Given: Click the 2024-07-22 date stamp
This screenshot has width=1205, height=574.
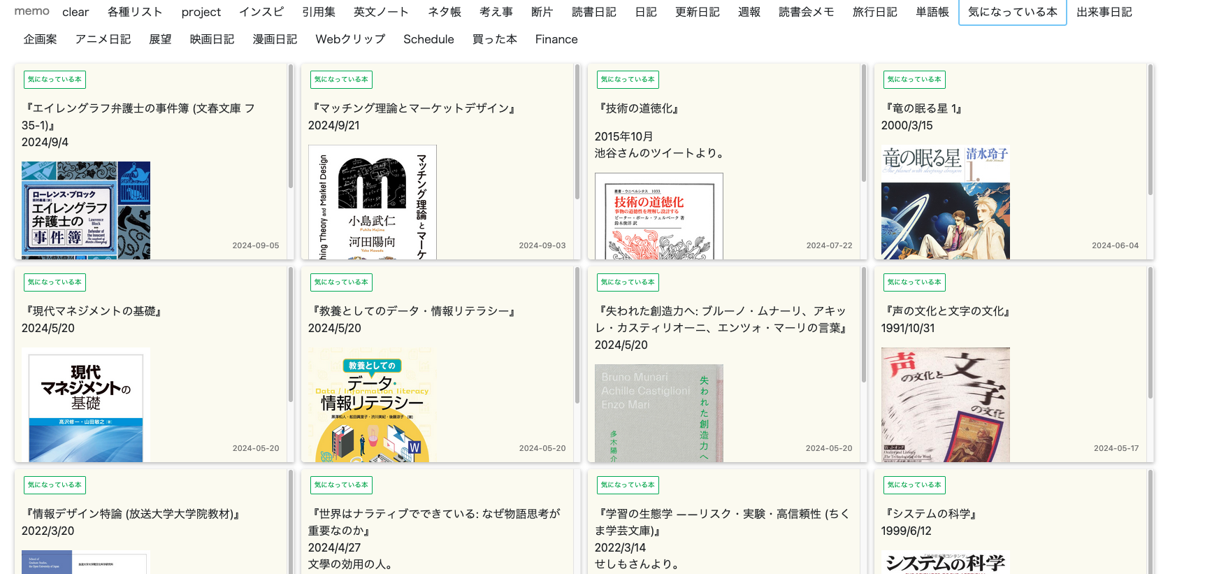Looking at the screenshot, I should 829,245.
